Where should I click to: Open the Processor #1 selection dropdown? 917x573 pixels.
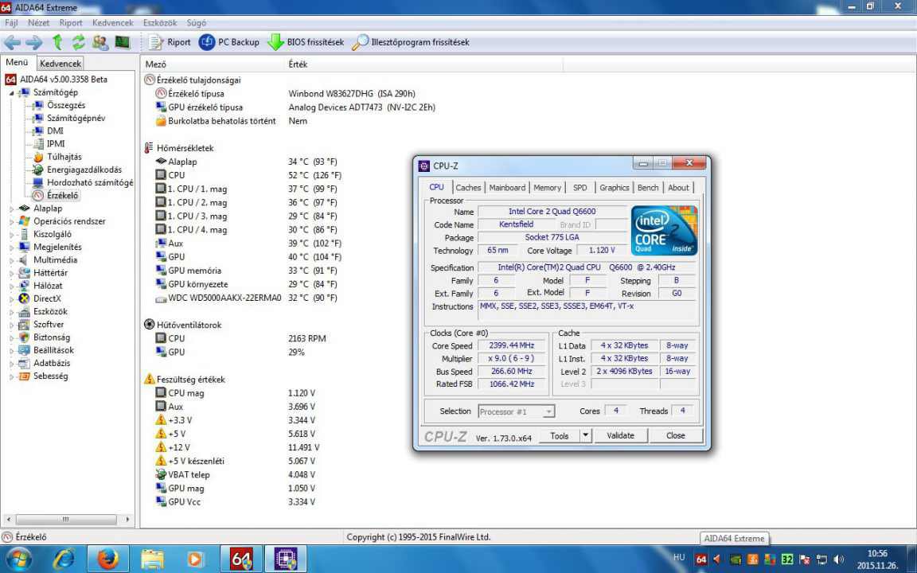coord(517,411)
